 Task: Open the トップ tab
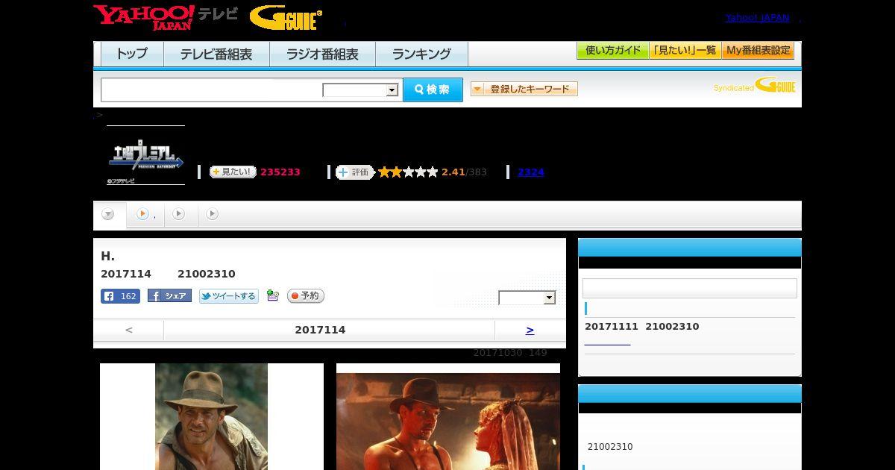(132, 54)
